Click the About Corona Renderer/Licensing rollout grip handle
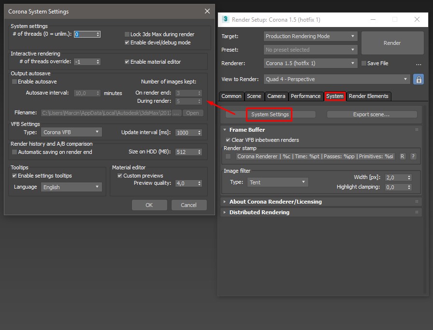Screen dimensions: 433x330 click(417, 202)
